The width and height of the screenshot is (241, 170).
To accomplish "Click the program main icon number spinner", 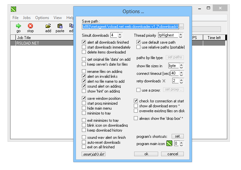I will 181,144.
